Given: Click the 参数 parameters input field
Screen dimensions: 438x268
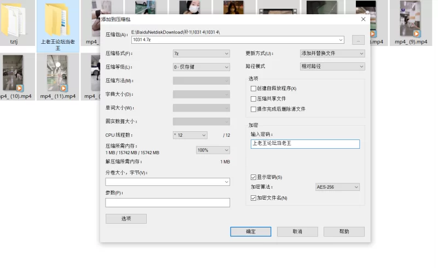Looking at the screenshot, I should click(x=168, y=203).
